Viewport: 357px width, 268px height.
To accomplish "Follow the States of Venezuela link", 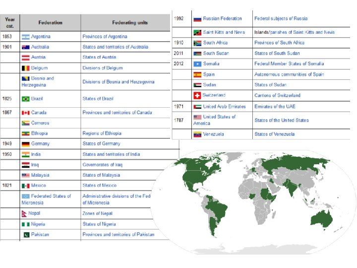I will [x=275, y=134].
